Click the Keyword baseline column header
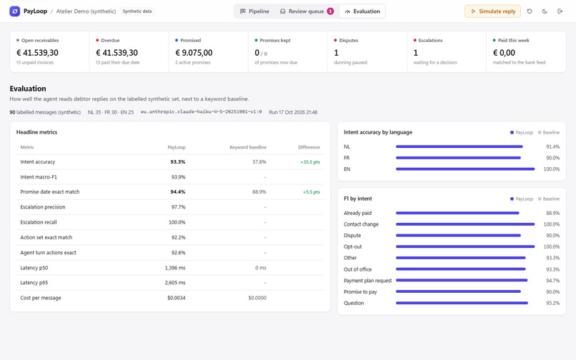 248,147
